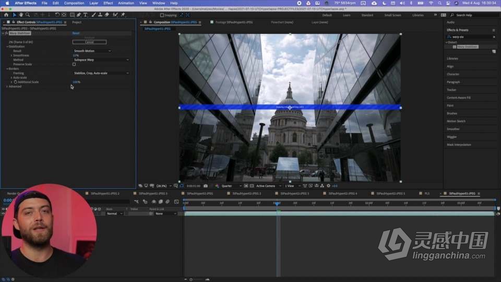Toggle the Warp Stabilizer fx switch
Viewport: 501px width, 282px height.
[x=7, y=33]
